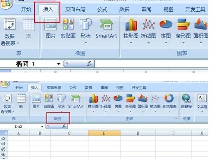Open 开发工具 tab in upper ribbon
This screenshot has height=159, width=212.
pyautogui.click(x=195, y=9)
